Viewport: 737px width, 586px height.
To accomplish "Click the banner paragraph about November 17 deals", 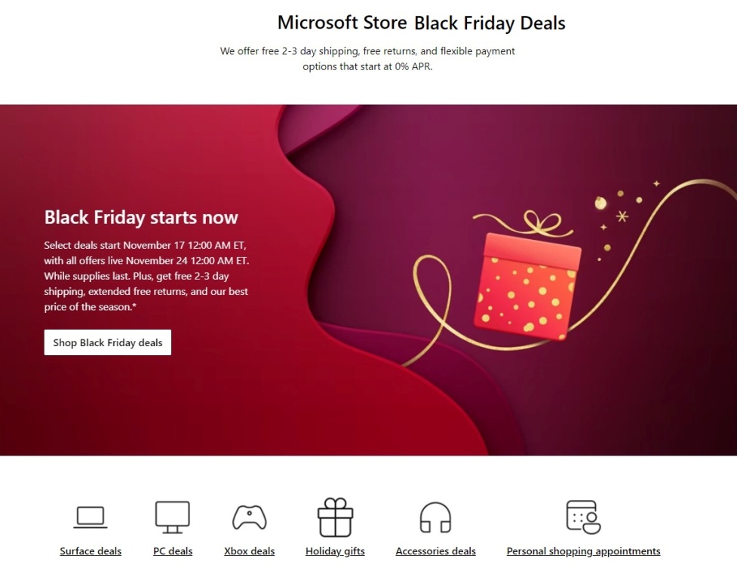I will (x=146, y=276).
